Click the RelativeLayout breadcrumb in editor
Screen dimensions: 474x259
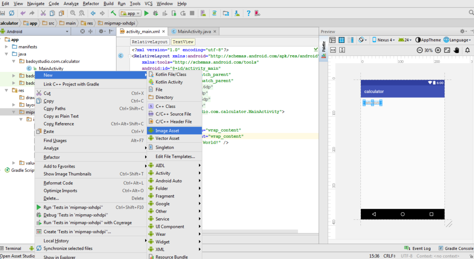coord(149,42)
